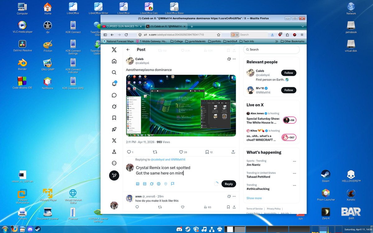Follow Caleb in Relevant people
The width and height of the screenshot is (373, 233).
click(289, 73)
